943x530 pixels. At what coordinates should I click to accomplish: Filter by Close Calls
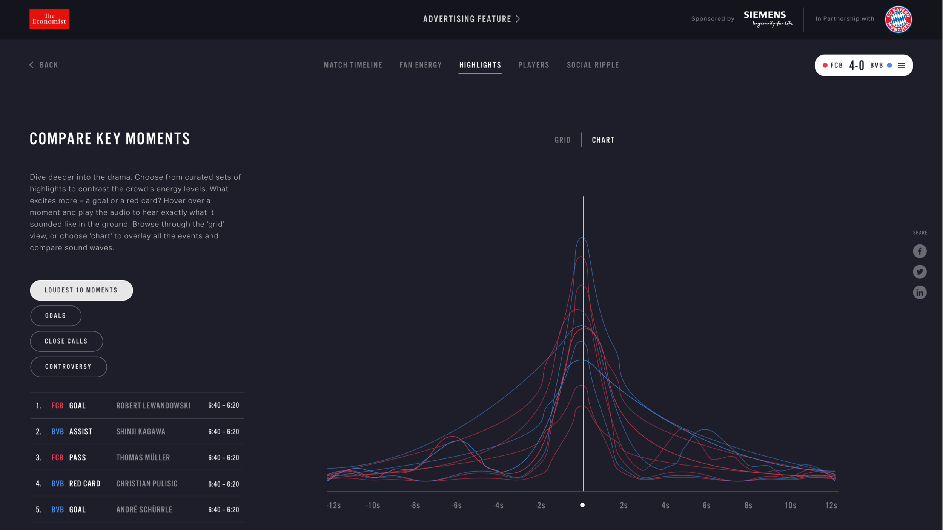(66, 341)
